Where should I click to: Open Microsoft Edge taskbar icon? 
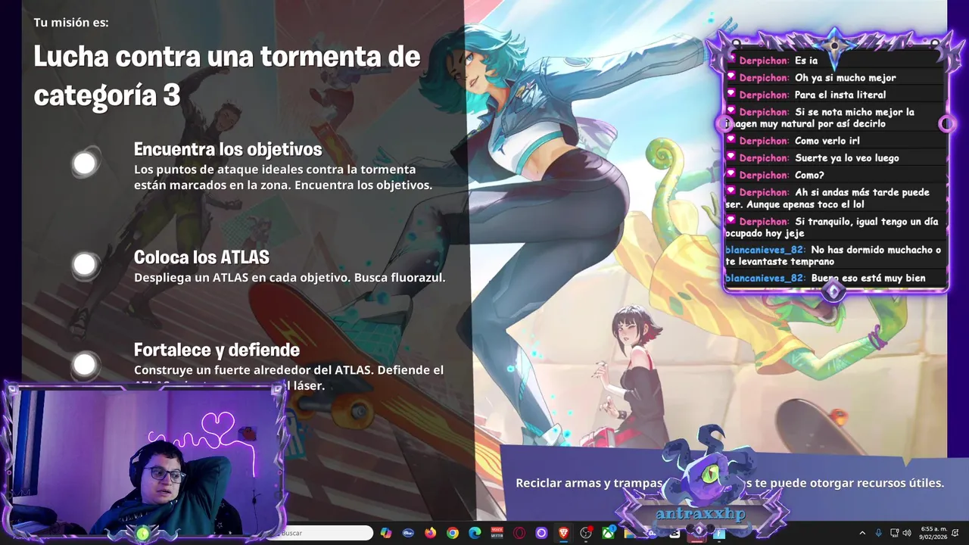point(475,533)
